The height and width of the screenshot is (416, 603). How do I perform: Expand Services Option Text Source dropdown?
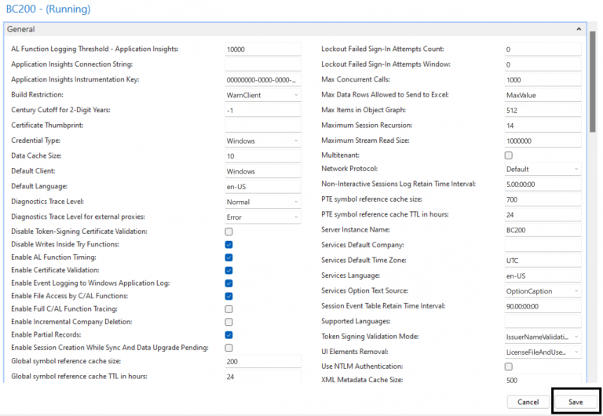543,291
